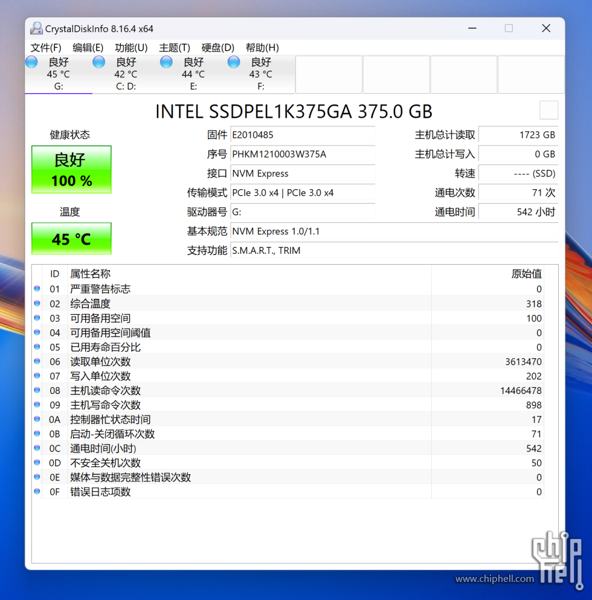Click the status dot for attribute 06
This screenshot has height=600, width=592.
tap(37, 361)
